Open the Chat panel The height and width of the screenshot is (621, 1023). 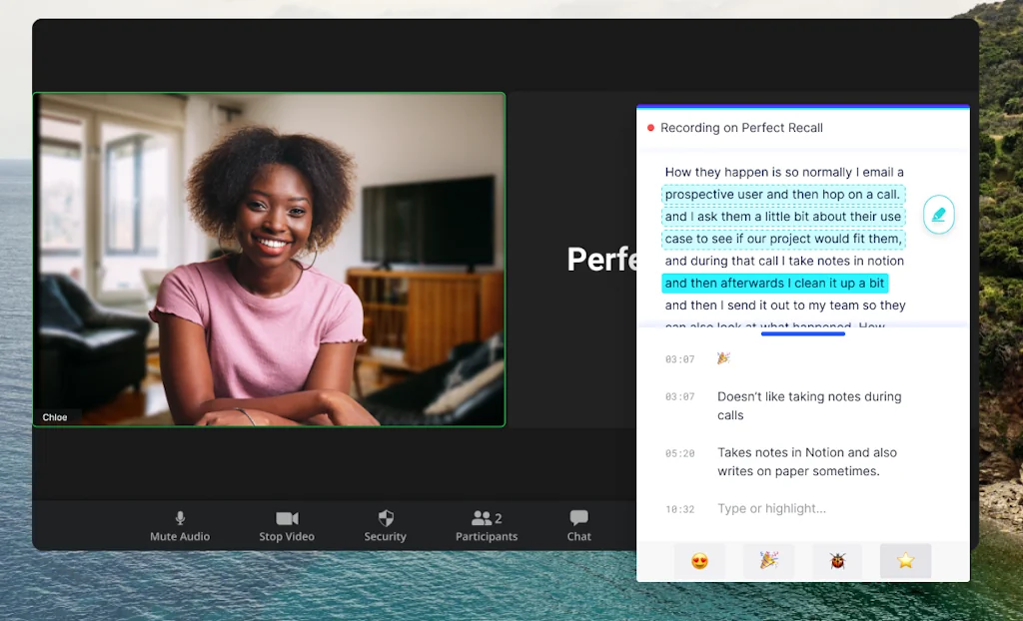click(x=579, y=525)
